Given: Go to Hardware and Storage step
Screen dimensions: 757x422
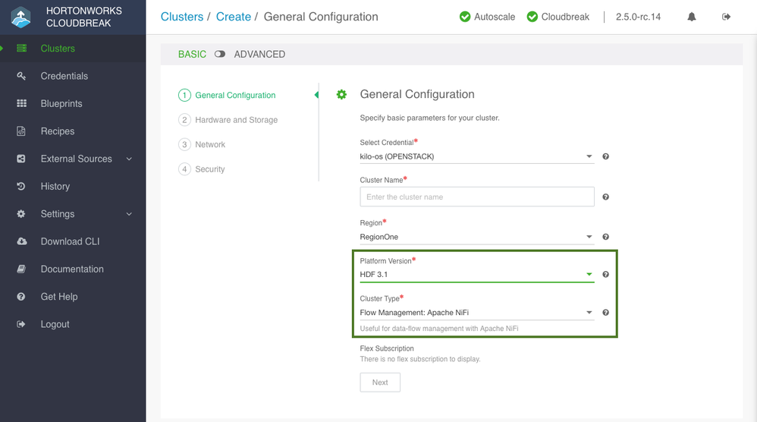Looking at the screenshot, I should point(236,120).
